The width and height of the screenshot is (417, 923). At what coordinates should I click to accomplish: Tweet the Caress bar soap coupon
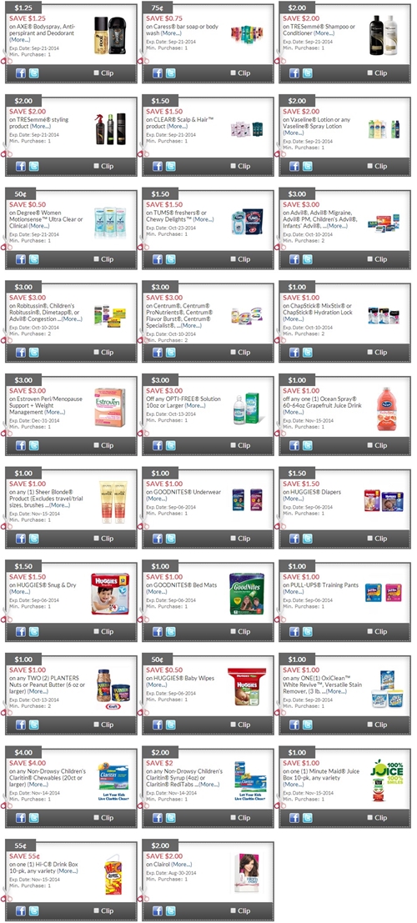pos(170,73)
